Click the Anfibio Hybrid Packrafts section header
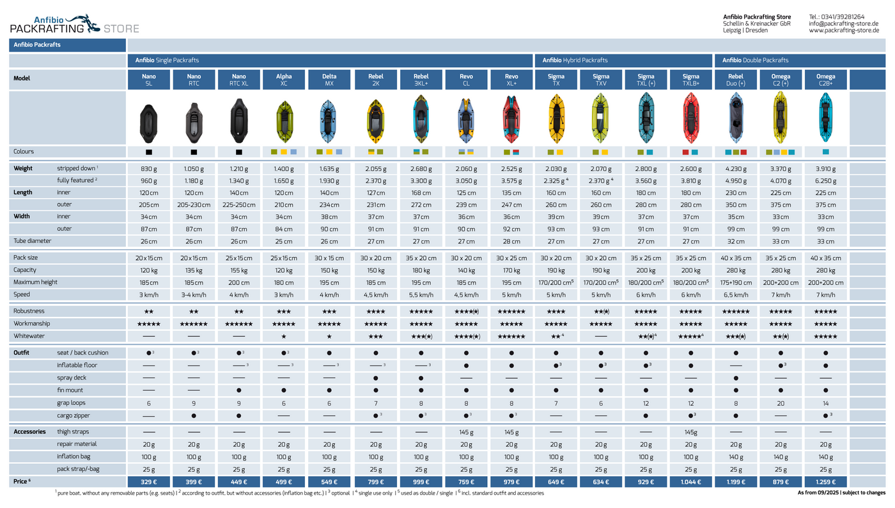The height and width of the screenshot is (508, 895). 624,60
